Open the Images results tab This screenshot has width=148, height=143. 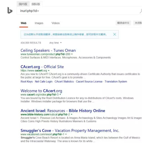pyautogui.click(x=39, y=23)
